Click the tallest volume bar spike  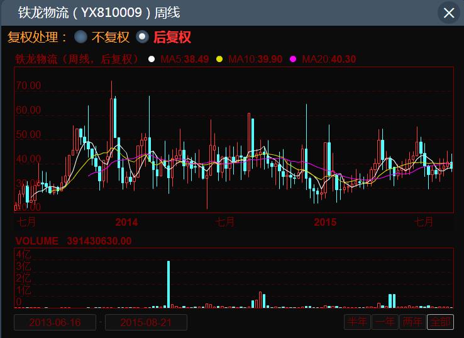coord(168,283)
